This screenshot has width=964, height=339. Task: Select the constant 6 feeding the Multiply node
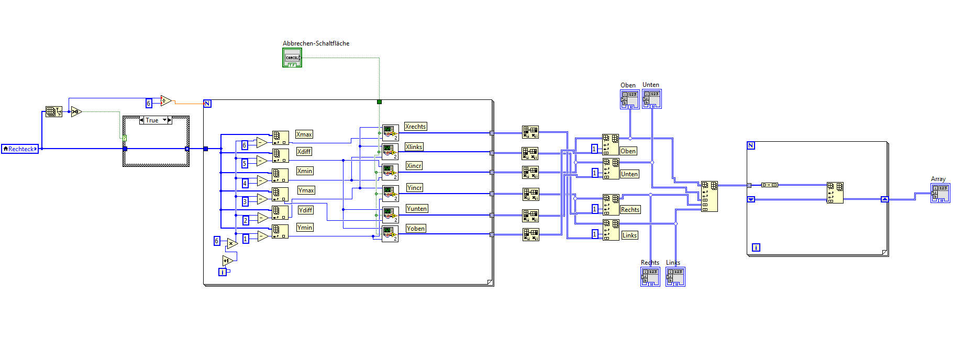[217, 241]
